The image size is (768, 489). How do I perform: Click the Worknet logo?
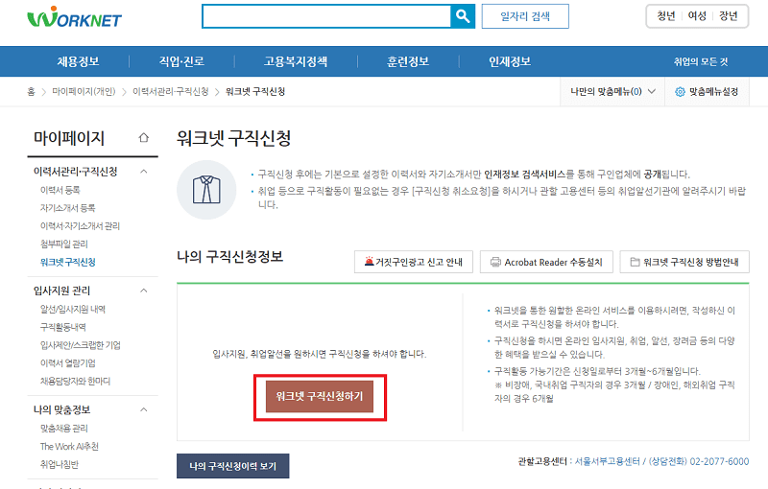click(x=74, y=16)
